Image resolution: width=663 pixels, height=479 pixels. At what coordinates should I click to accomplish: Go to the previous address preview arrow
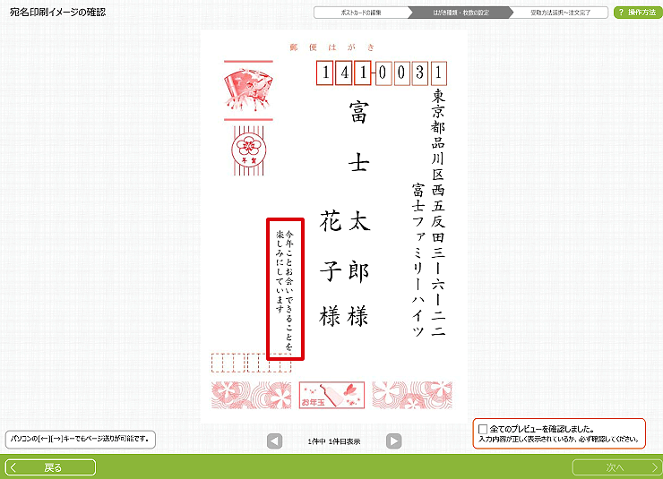click(x=275, y=441)
